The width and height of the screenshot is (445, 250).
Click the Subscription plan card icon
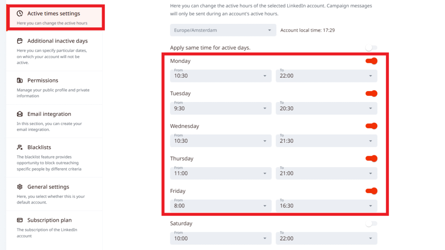point(20,220)
